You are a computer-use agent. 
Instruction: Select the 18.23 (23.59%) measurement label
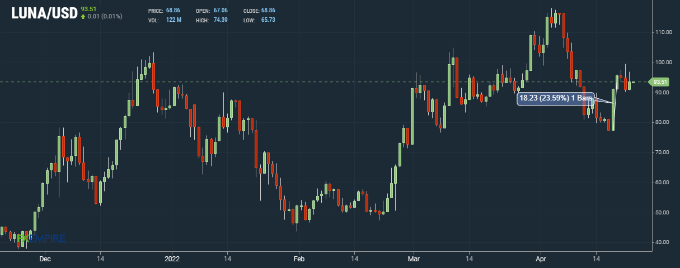(x=554, y=98)
